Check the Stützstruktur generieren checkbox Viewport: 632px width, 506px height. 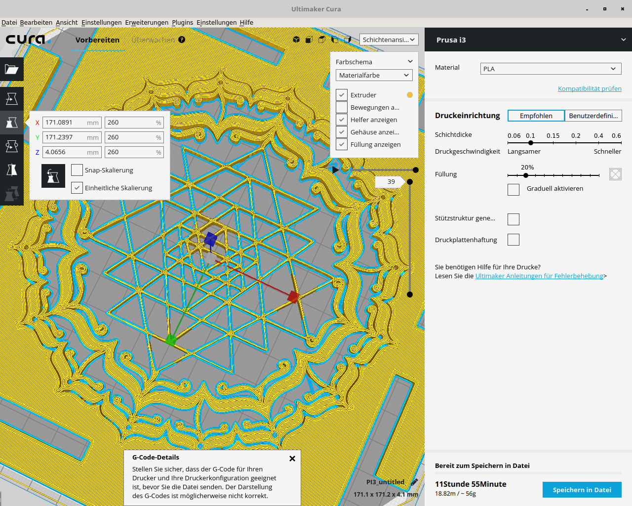(513, 219)
